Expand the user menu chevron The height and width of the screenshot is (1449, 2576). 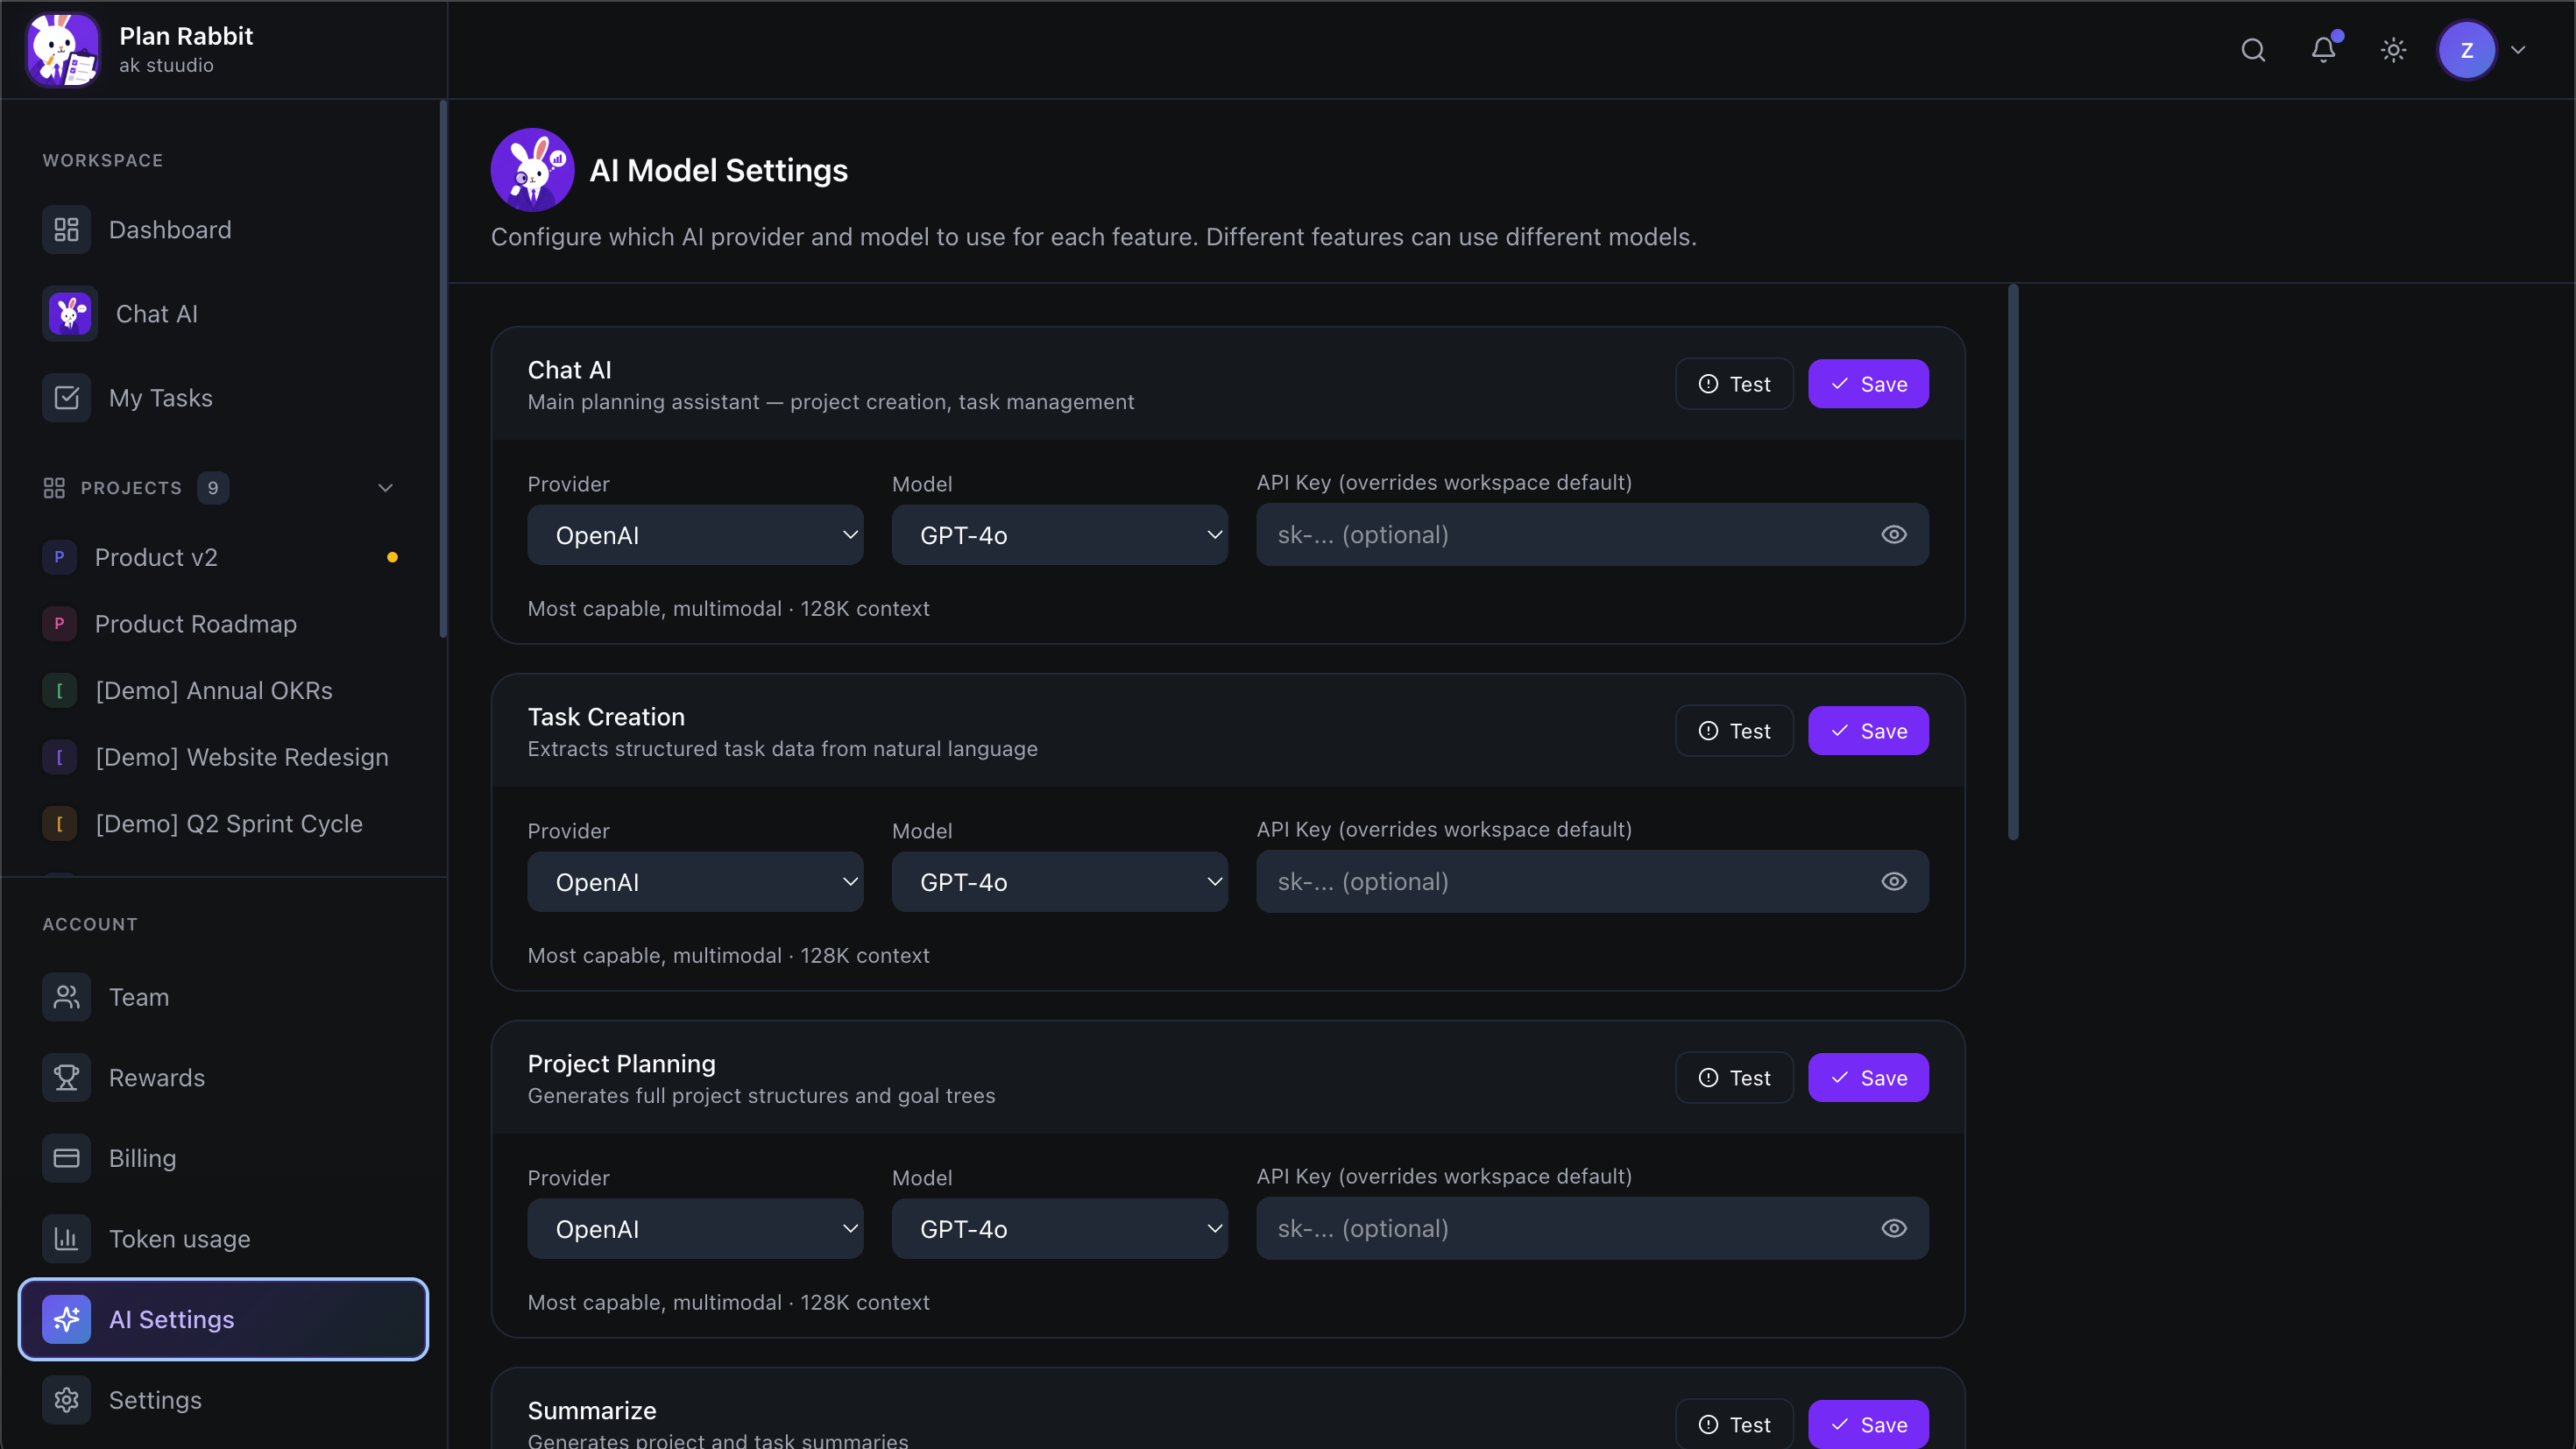tap(2518, 50)
